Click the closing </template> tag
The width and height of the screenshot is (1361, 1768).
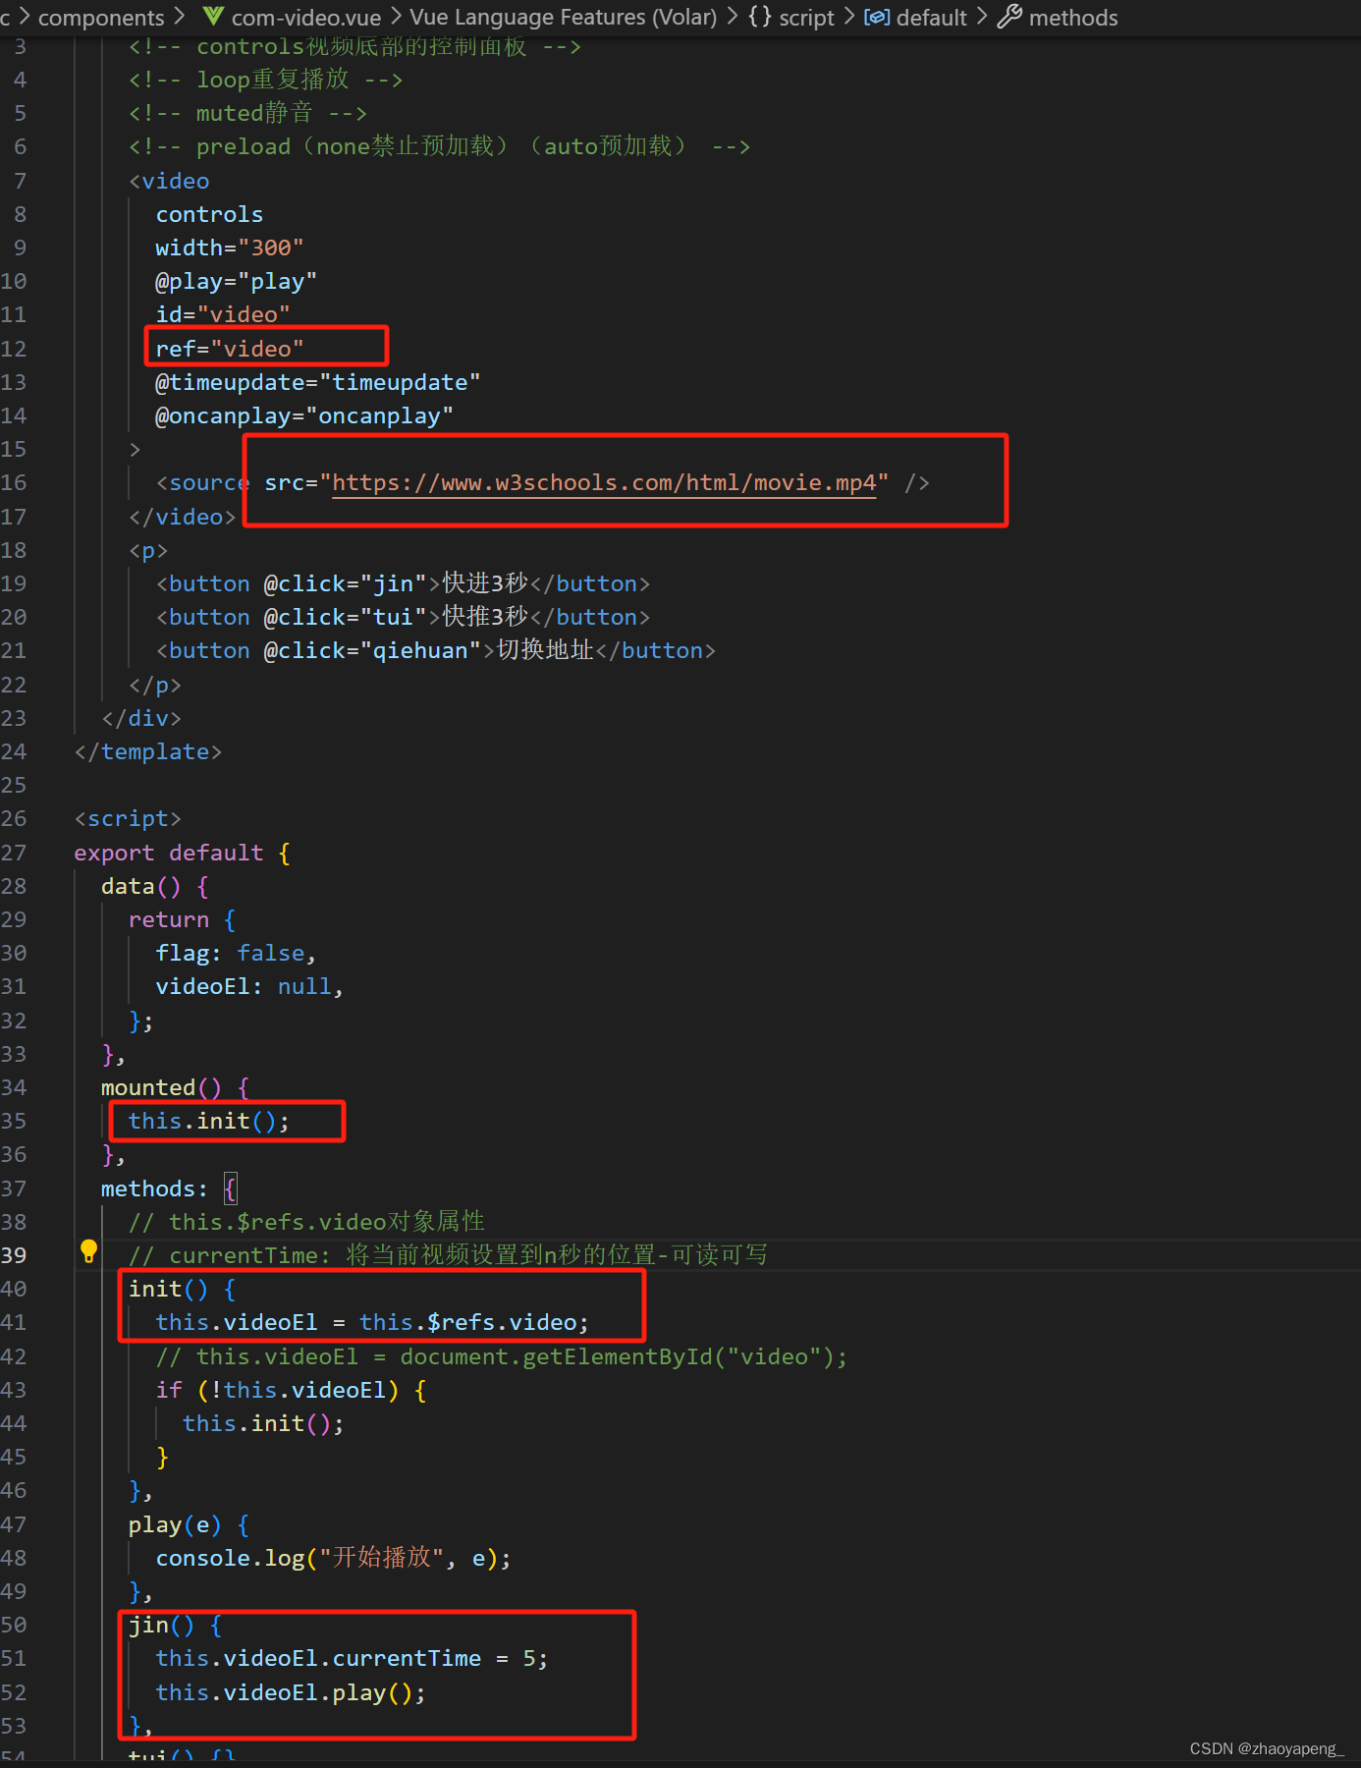148,751
